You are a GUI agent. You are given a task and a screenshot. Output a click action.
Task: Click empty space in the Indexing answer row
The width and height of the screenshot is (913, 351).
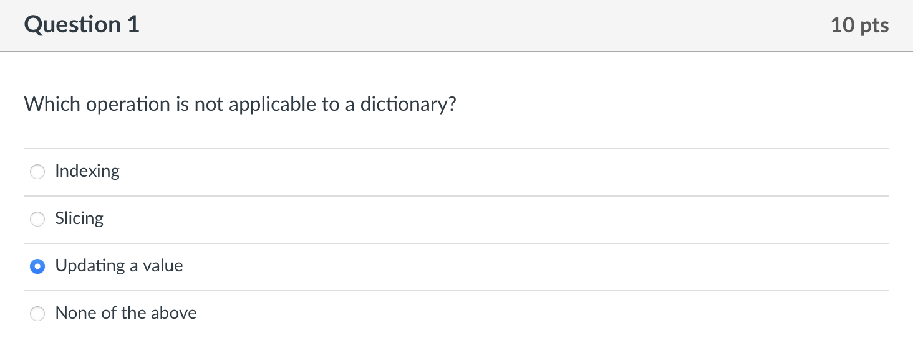(x=499, y=172)
